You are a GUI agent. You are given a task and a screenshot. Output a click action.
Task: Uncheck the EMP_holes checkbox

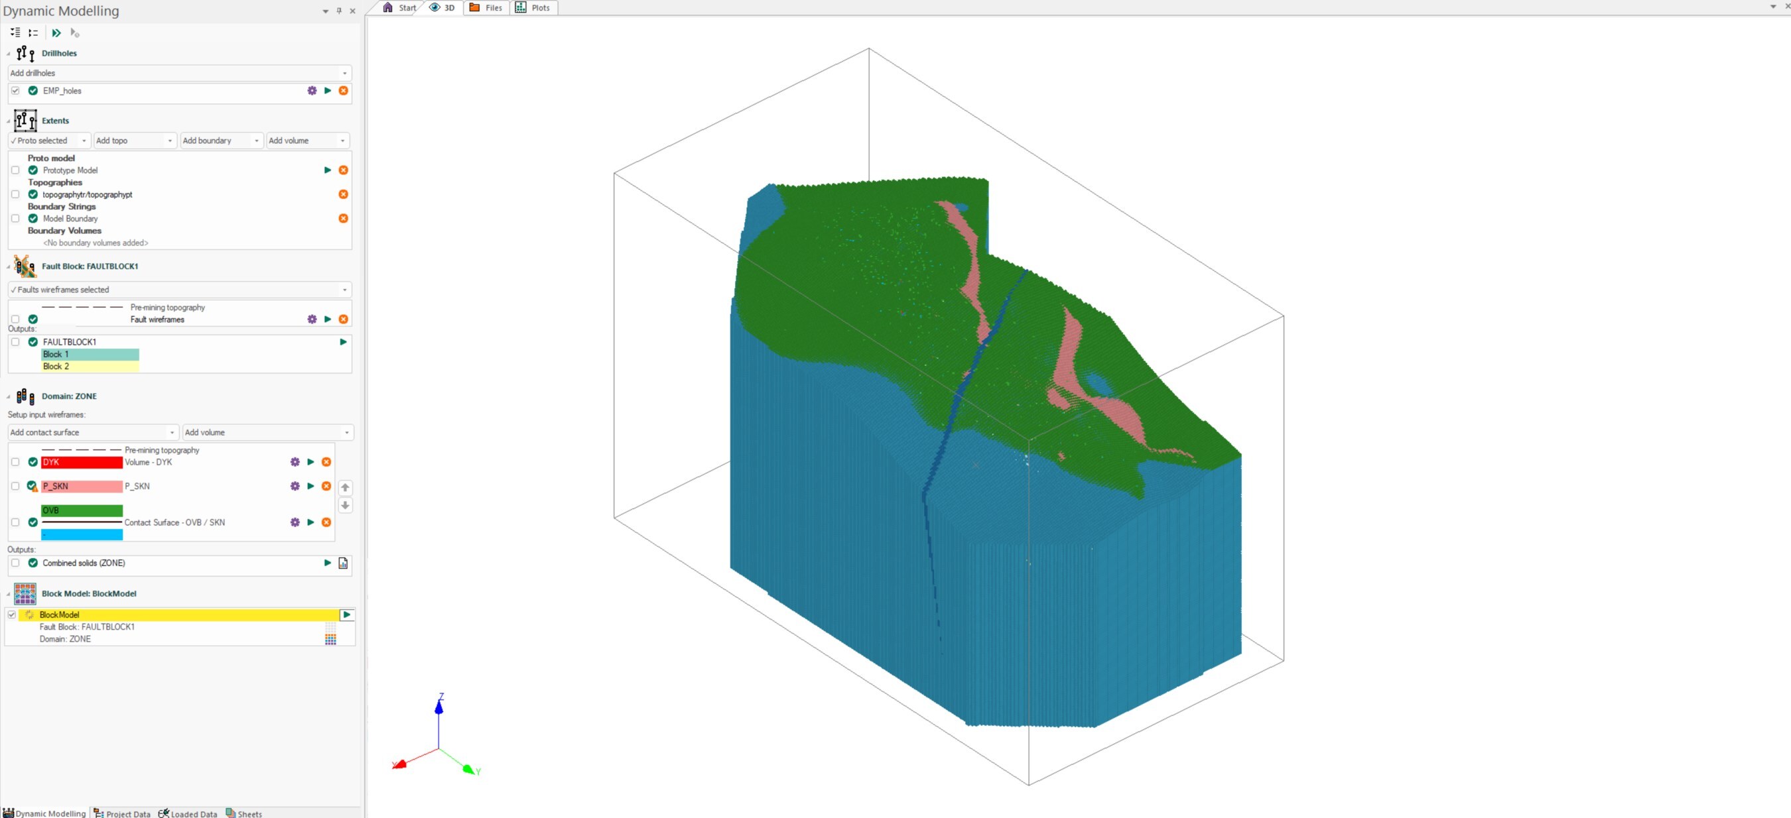15,91
